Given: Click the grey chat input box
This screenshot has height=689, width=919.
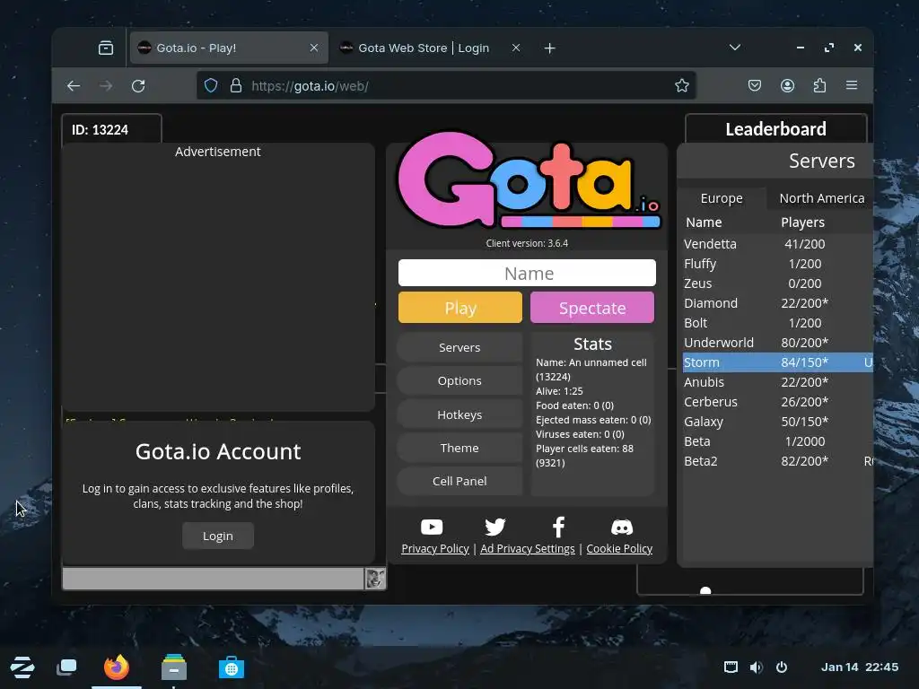Looking at the screenshot, I should click(214, 579).
